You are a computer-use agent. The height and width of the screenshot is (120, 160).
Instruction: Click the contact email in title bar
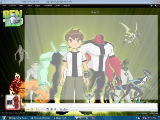(61, 2)
